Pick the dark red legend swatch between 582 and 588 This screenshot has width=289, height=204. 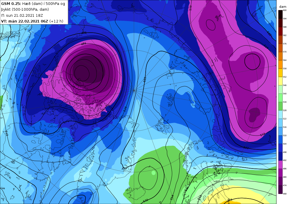[x=280, y=31]
